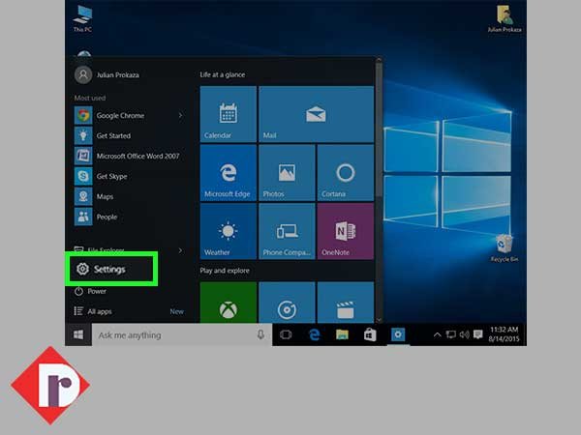Expand File Explorer submenu arrow
The height and width of the screenshot is (435, 581).
click(180, 250)
